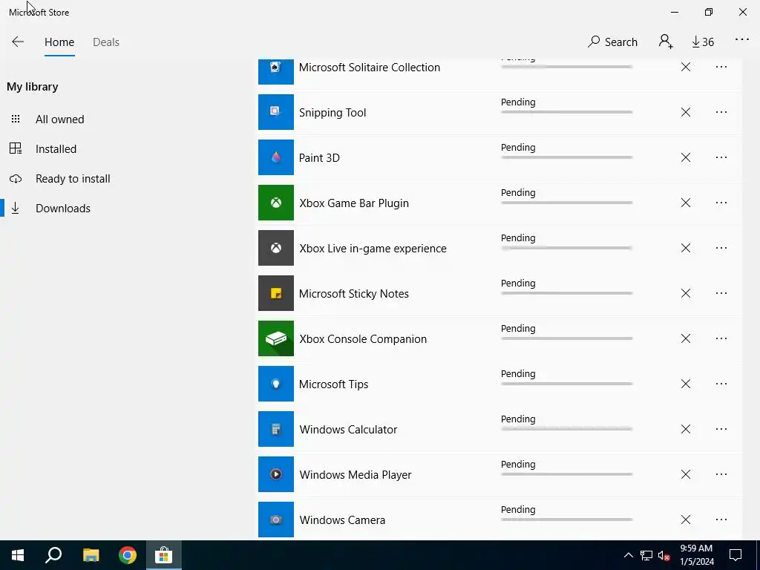
Task: Switch to the Deals tab
Action: click(x=106, y=42)
